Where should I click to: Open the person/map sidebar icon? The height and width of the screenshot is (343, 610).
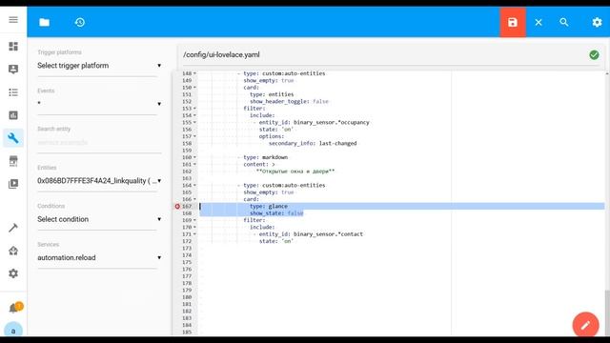coord(13,70)
